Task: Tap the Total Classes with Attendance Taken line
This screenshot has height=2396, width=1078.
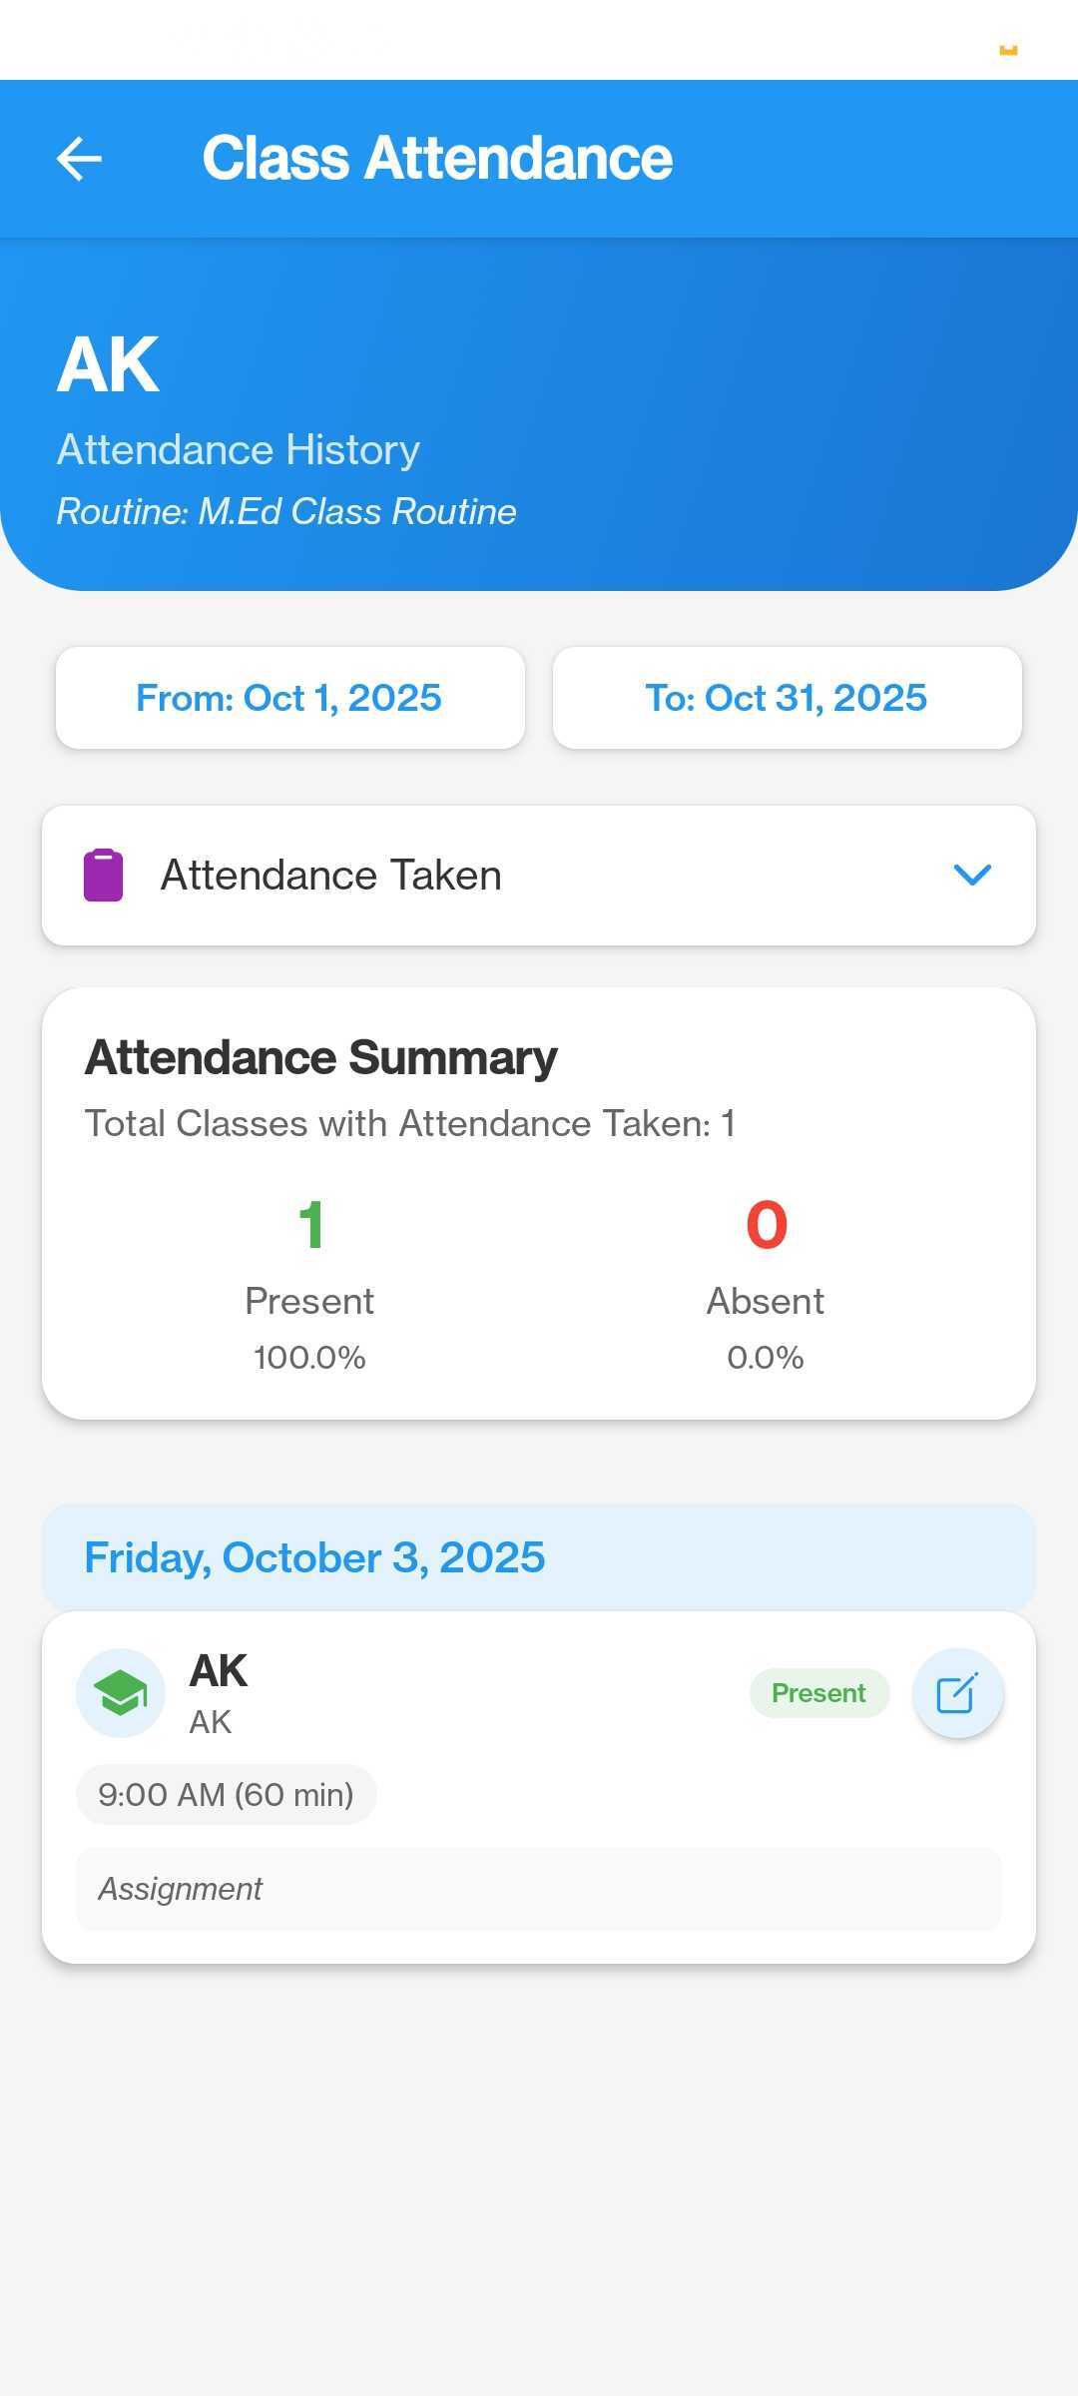Action: pyautogui.click(x=409, y=1124)
